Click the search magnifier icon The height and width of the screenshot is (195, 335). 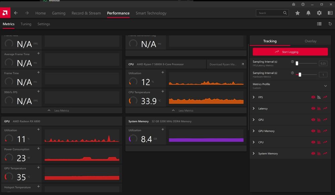pos(285,13)
